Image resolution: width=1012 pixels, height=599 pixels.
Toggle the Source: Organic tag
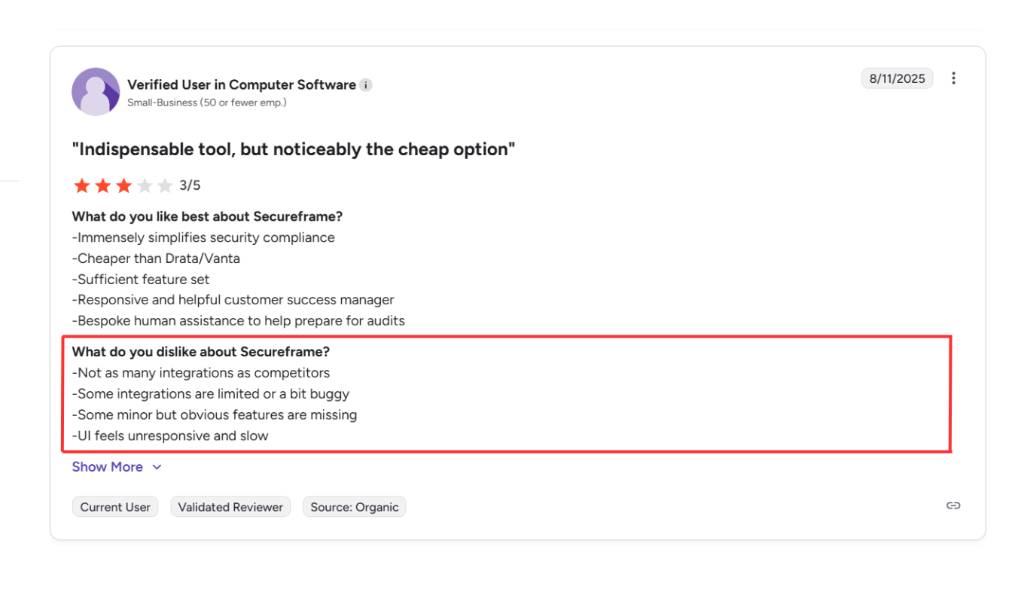click(x=354, y=506)
